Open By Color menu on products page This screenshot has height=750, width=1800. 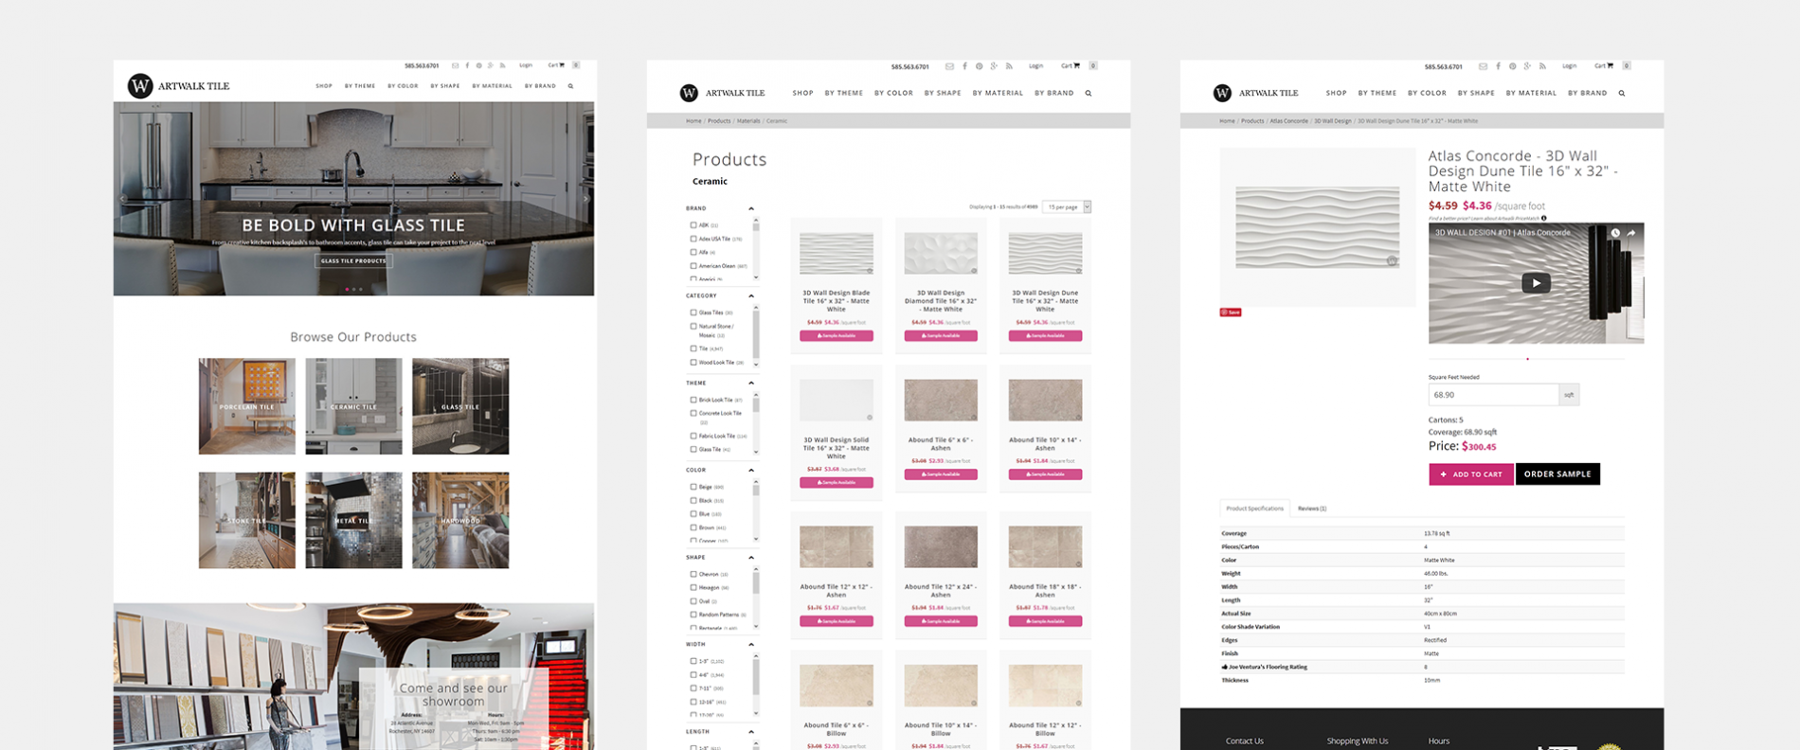[893, 93]
